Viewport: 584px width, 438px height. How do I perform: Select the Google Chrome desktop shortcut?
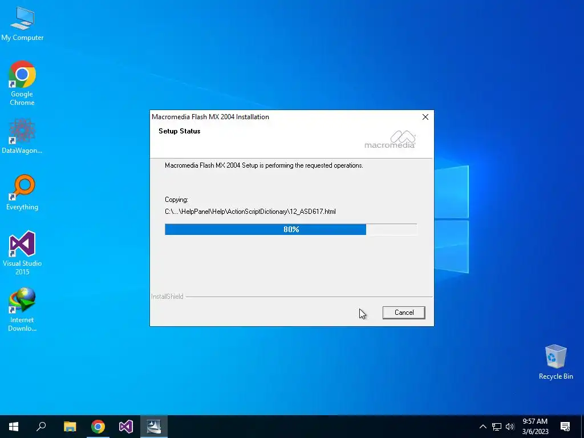click(x=22, y=83)
